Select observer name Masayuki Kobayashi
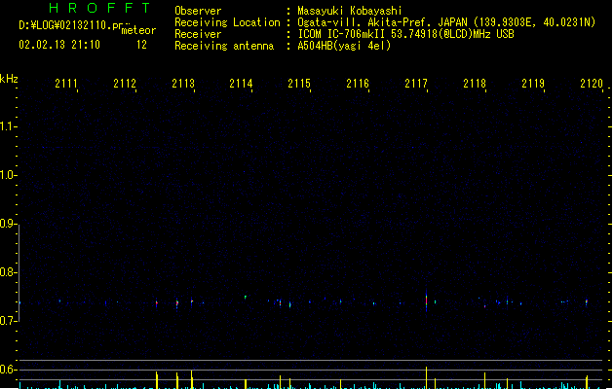The width and height of the screenshot is (613, 389). pyautogui.click(x=350, y=11)
